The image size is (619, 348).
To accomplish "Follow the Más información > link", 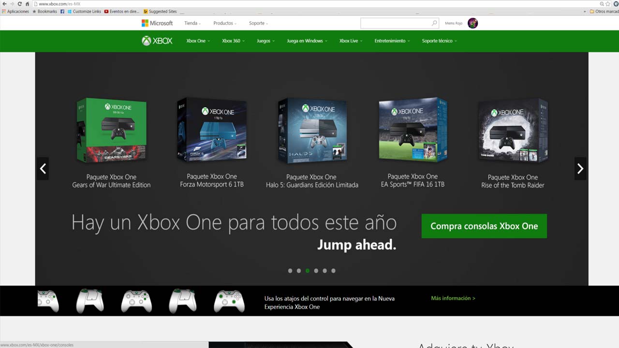I will pos(453,298).
